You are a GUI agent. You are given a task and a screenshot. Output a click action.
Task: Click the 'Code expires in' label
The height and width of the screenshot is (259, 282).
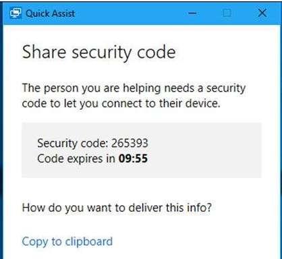click(x=76, y=159)
